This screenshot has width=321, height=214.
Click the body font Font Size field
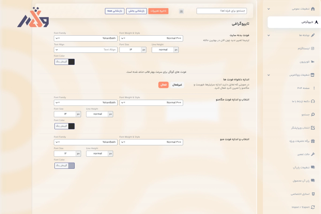pyautogui.click(x=130, y=50)
